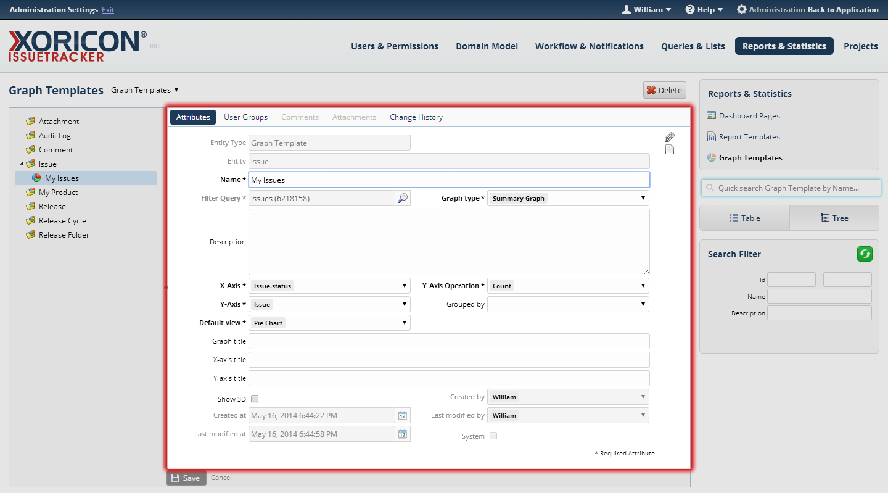Click the Release Folder tree icon
Screen dimensions: 888x493
tap(30, 234)
